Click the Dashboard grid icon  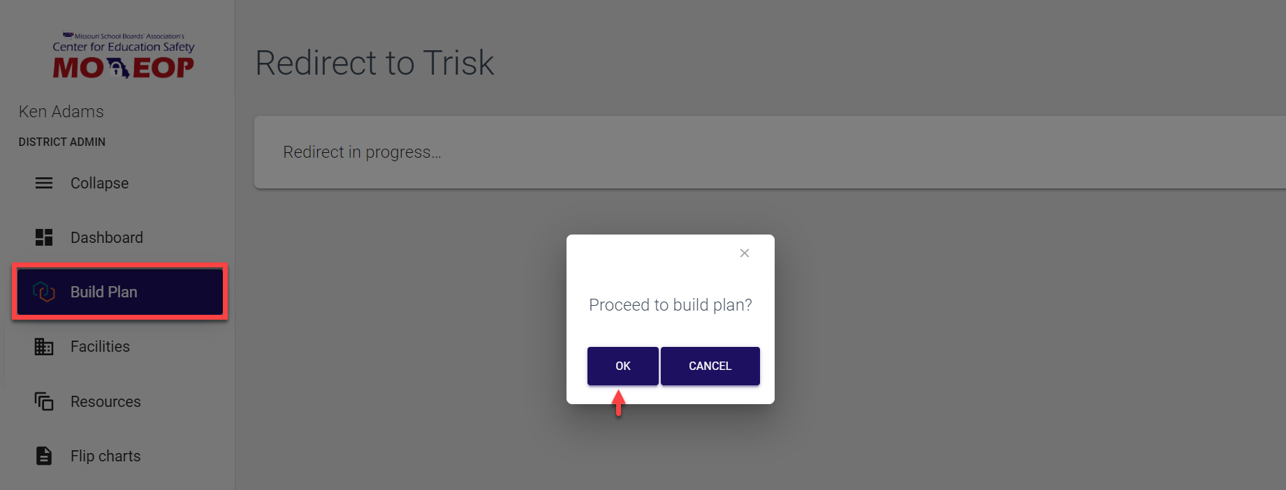click(x=44, y=237)
